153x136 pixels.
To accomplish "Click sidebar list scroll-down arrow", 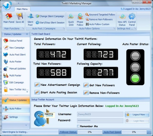I will coord(27,92).
